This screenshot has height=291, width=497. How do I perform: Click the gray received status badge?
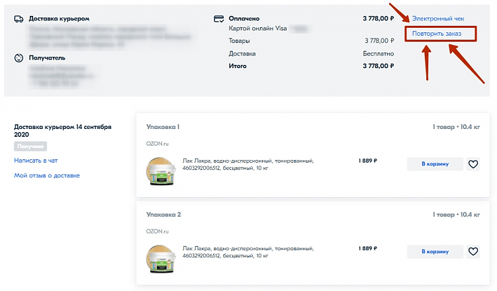(x=30, y=146)
